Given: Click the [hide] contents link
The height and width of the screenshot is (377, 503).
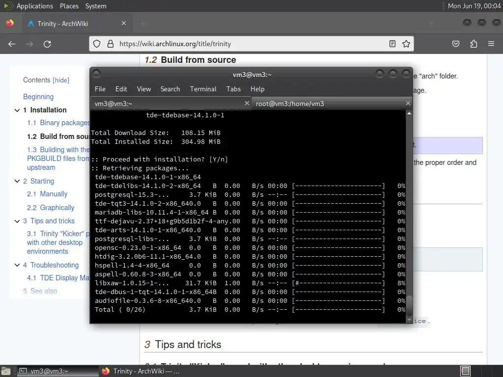Looking at the screenshot, I should click(61, 80).
